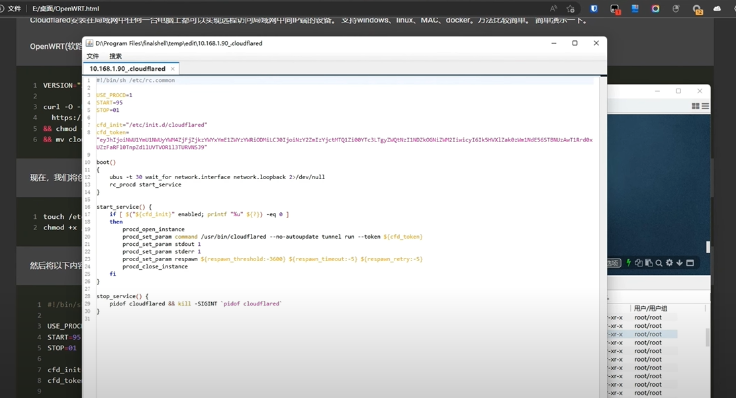
Task: Click the procd_open_instance line
Action: (154, 229)
